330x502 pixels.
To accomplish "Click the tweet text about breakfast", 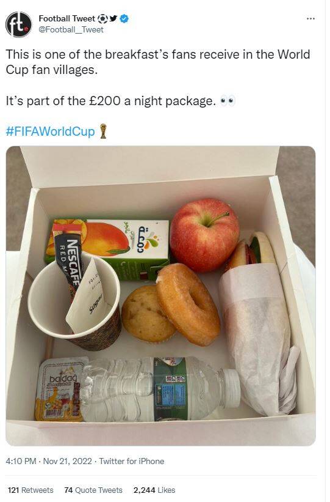I will (x=158, y=62).
